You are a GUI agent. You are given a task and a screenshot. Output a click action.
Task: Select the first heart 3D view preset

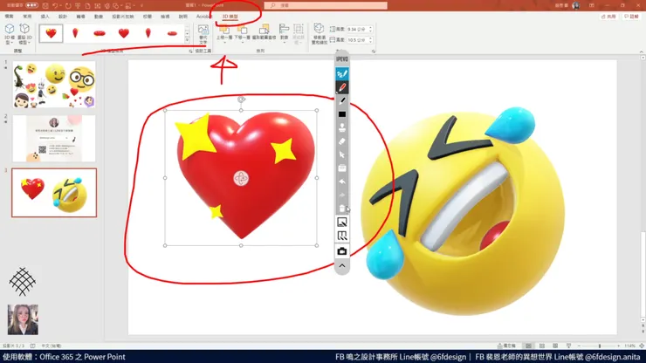(x=52, y=33)
